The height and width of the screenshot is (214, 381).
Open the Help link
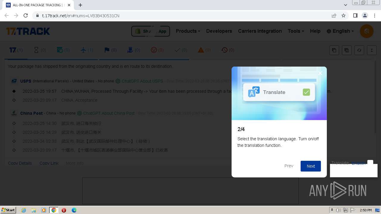point(315,31)
